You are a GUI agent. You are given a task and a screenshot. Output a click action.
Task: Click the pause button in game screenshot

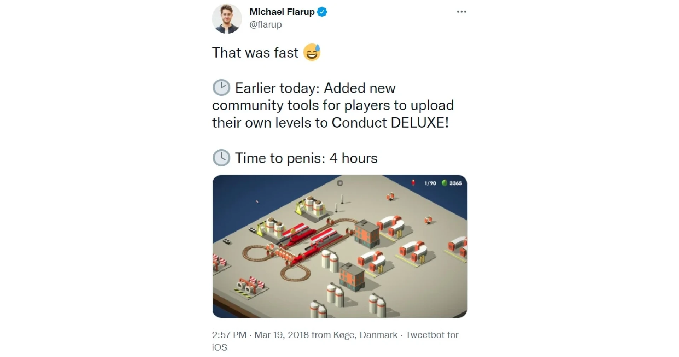pyautogui.click(x=340, y=183)
